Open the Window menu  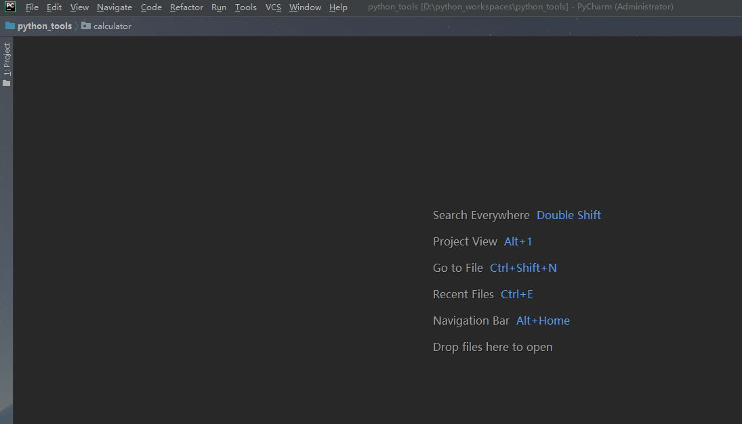(305, 7)
